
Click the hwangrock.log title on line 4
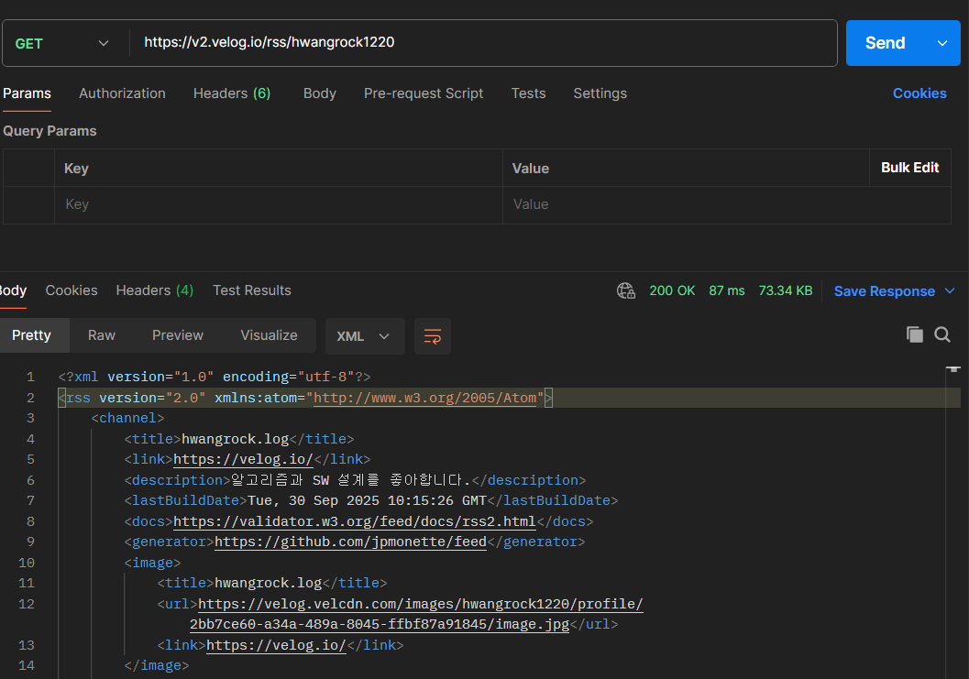[x=235, y=439]
